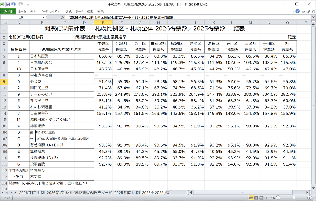Open Excel Help via question mark icon
This screenshot has height=201, width=316.
[298, 11]
